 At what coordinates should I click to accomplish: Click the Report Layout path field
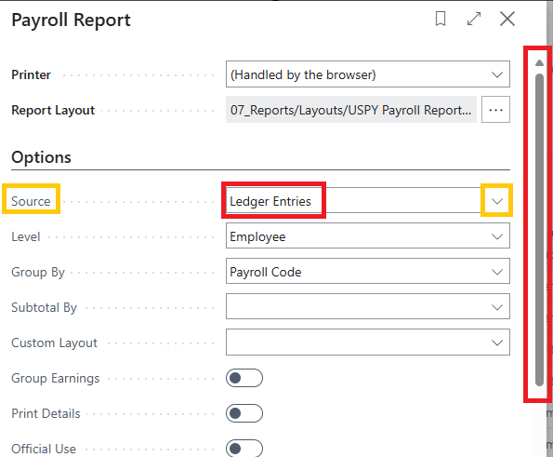click(x=351, y=110)
